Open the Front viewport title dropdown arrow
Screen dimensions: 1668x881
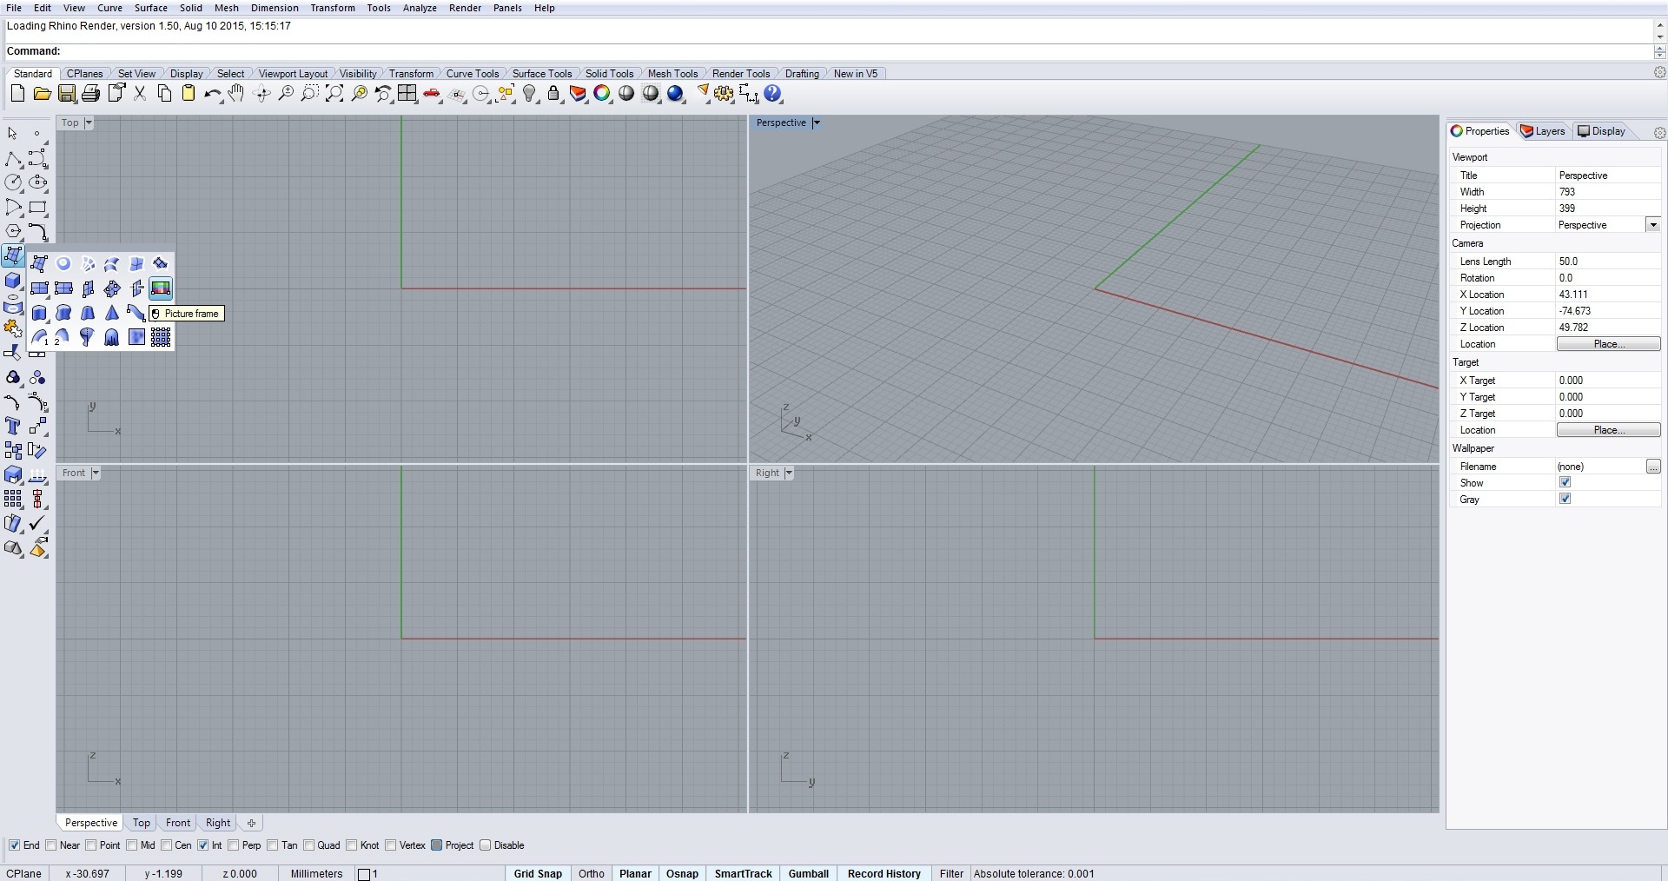[x=96, y=473]
